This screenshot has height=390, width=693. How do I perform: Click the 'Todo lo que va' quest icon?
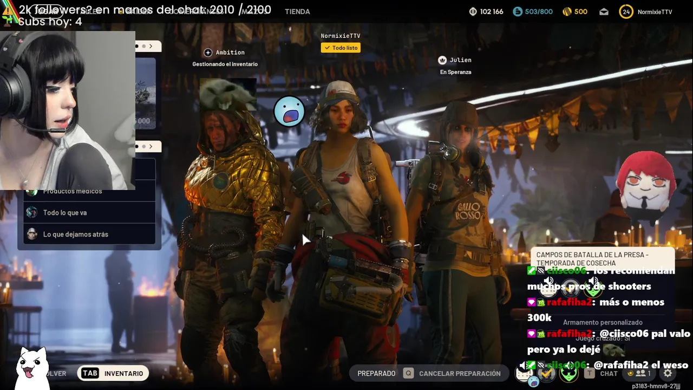click(x=32, y=212)
